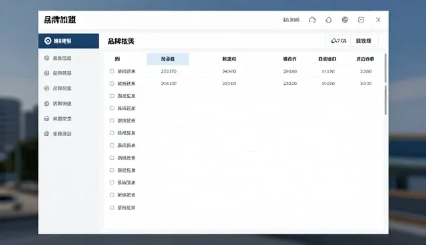Image resolution: width=426 pixels, height=245 pixels.
Task: Tick the checkbox in the first table row
Action: tap(112, 71)
